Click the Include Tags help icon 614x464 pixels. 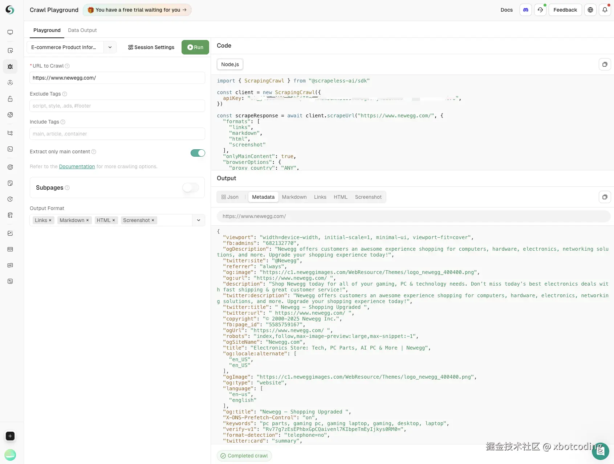pos(63,122)
